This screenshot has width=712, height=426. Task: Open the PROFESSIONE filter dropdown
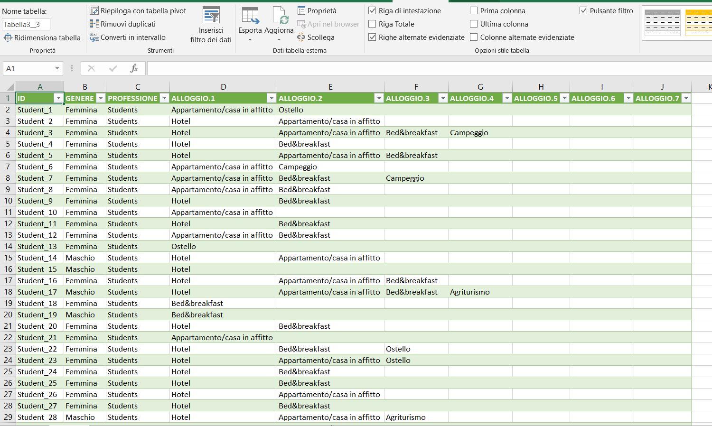(164, 98)
